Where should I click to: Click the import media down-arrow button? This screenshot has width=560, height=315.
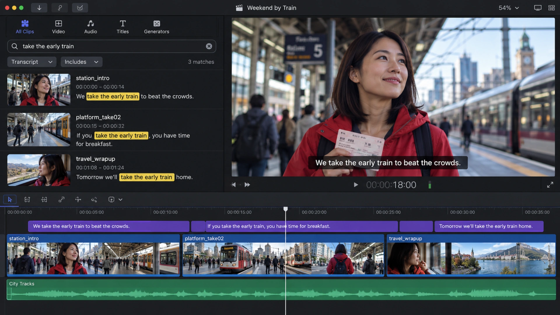point(39,8)
